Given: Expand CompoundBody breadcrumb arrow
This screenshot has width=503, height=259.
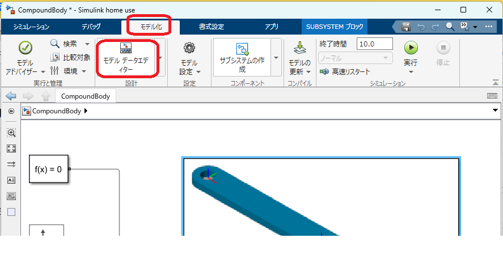Looking at the screenshot, I should pyautogui.click(x=86, y=111).
